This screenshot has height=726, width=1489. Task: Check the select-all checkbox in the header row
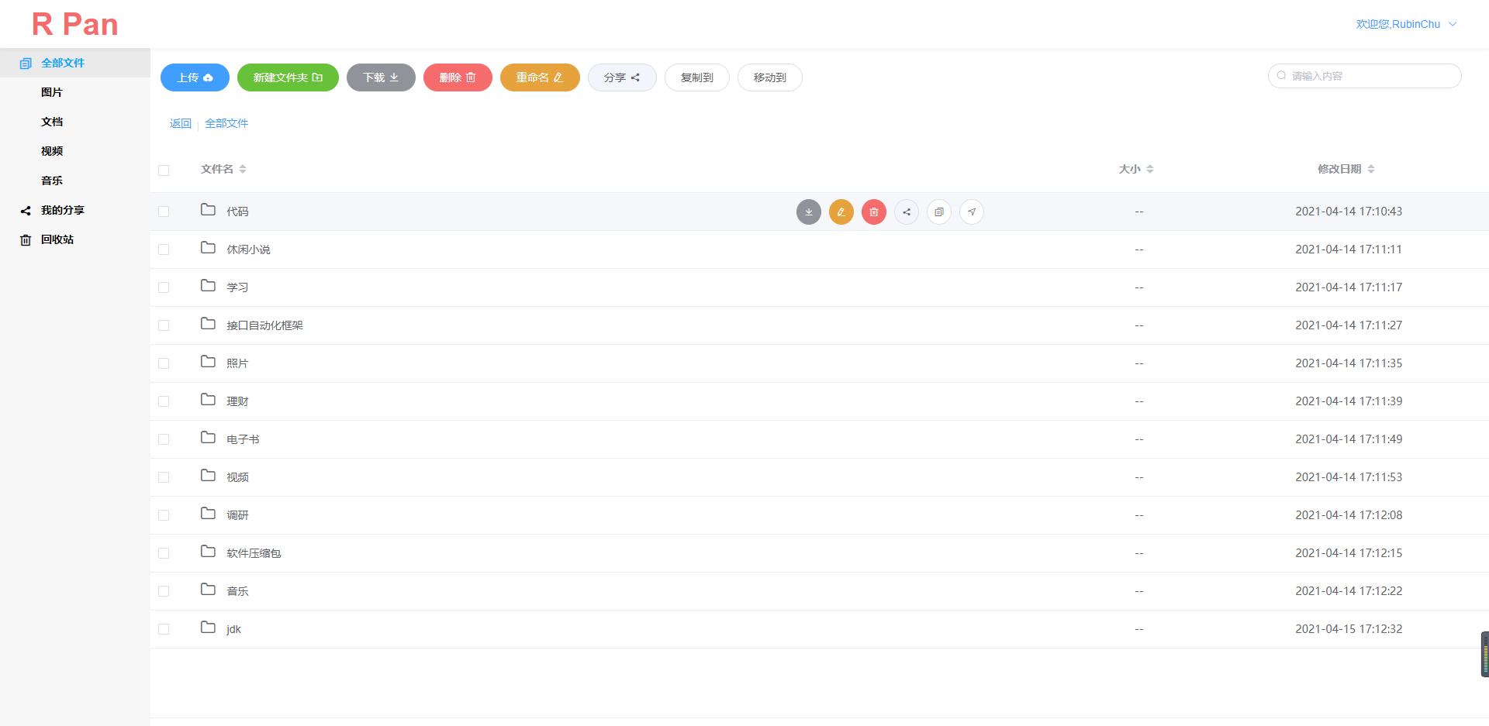164,169
